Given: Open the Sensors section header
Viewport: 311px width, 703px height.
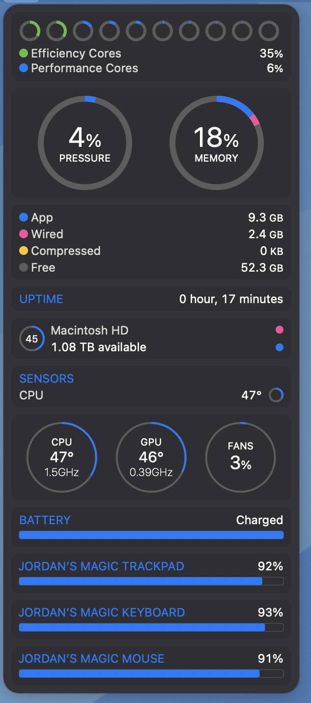Looking at the screenshot, I should click(47, 379).
